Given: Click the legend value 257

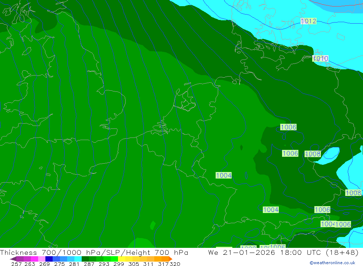Looking at the screenshot, I should pos(16,264).
